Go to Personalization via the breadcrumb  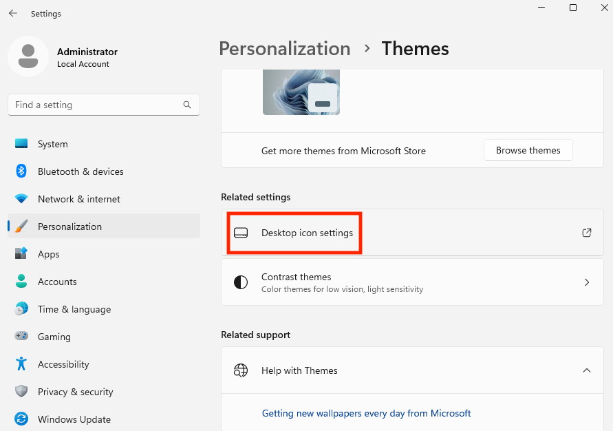click(x=284, y=49)
